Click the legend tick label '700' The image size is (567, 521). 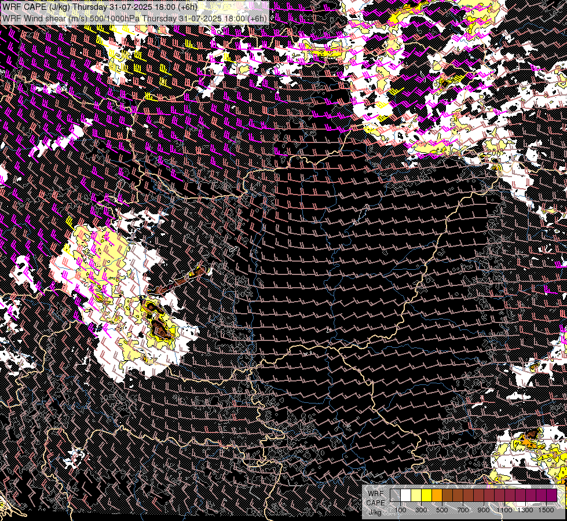463,510
